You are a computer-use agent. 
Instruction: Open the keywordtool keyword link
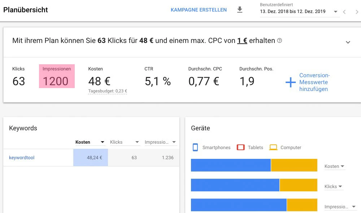[22, 157]
